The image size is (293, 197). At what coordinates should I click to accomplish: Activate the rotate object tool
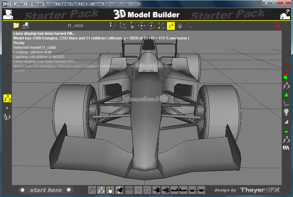coord(151,25)
